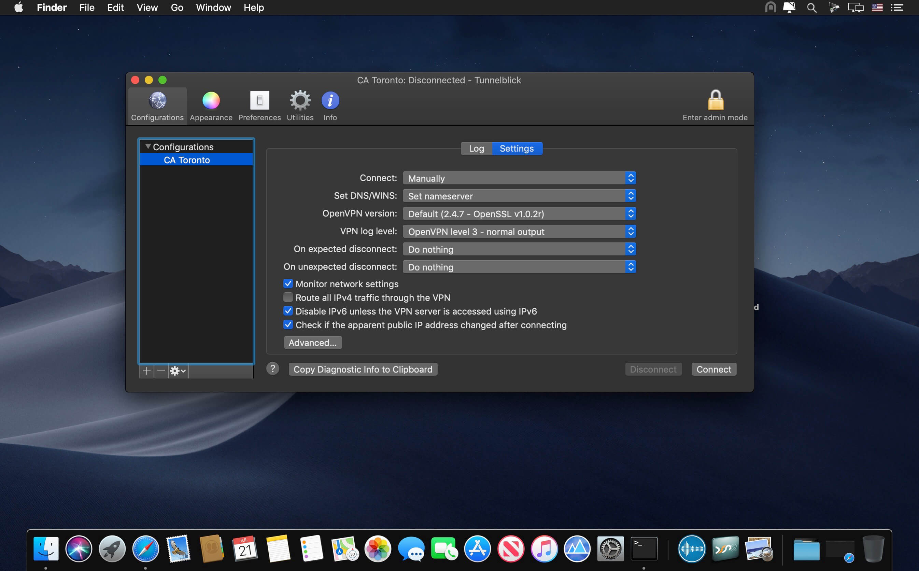Open Notes from the Dock

278,548
